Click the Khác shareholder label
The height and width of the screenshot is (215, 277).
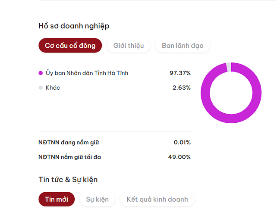[53, 88]
